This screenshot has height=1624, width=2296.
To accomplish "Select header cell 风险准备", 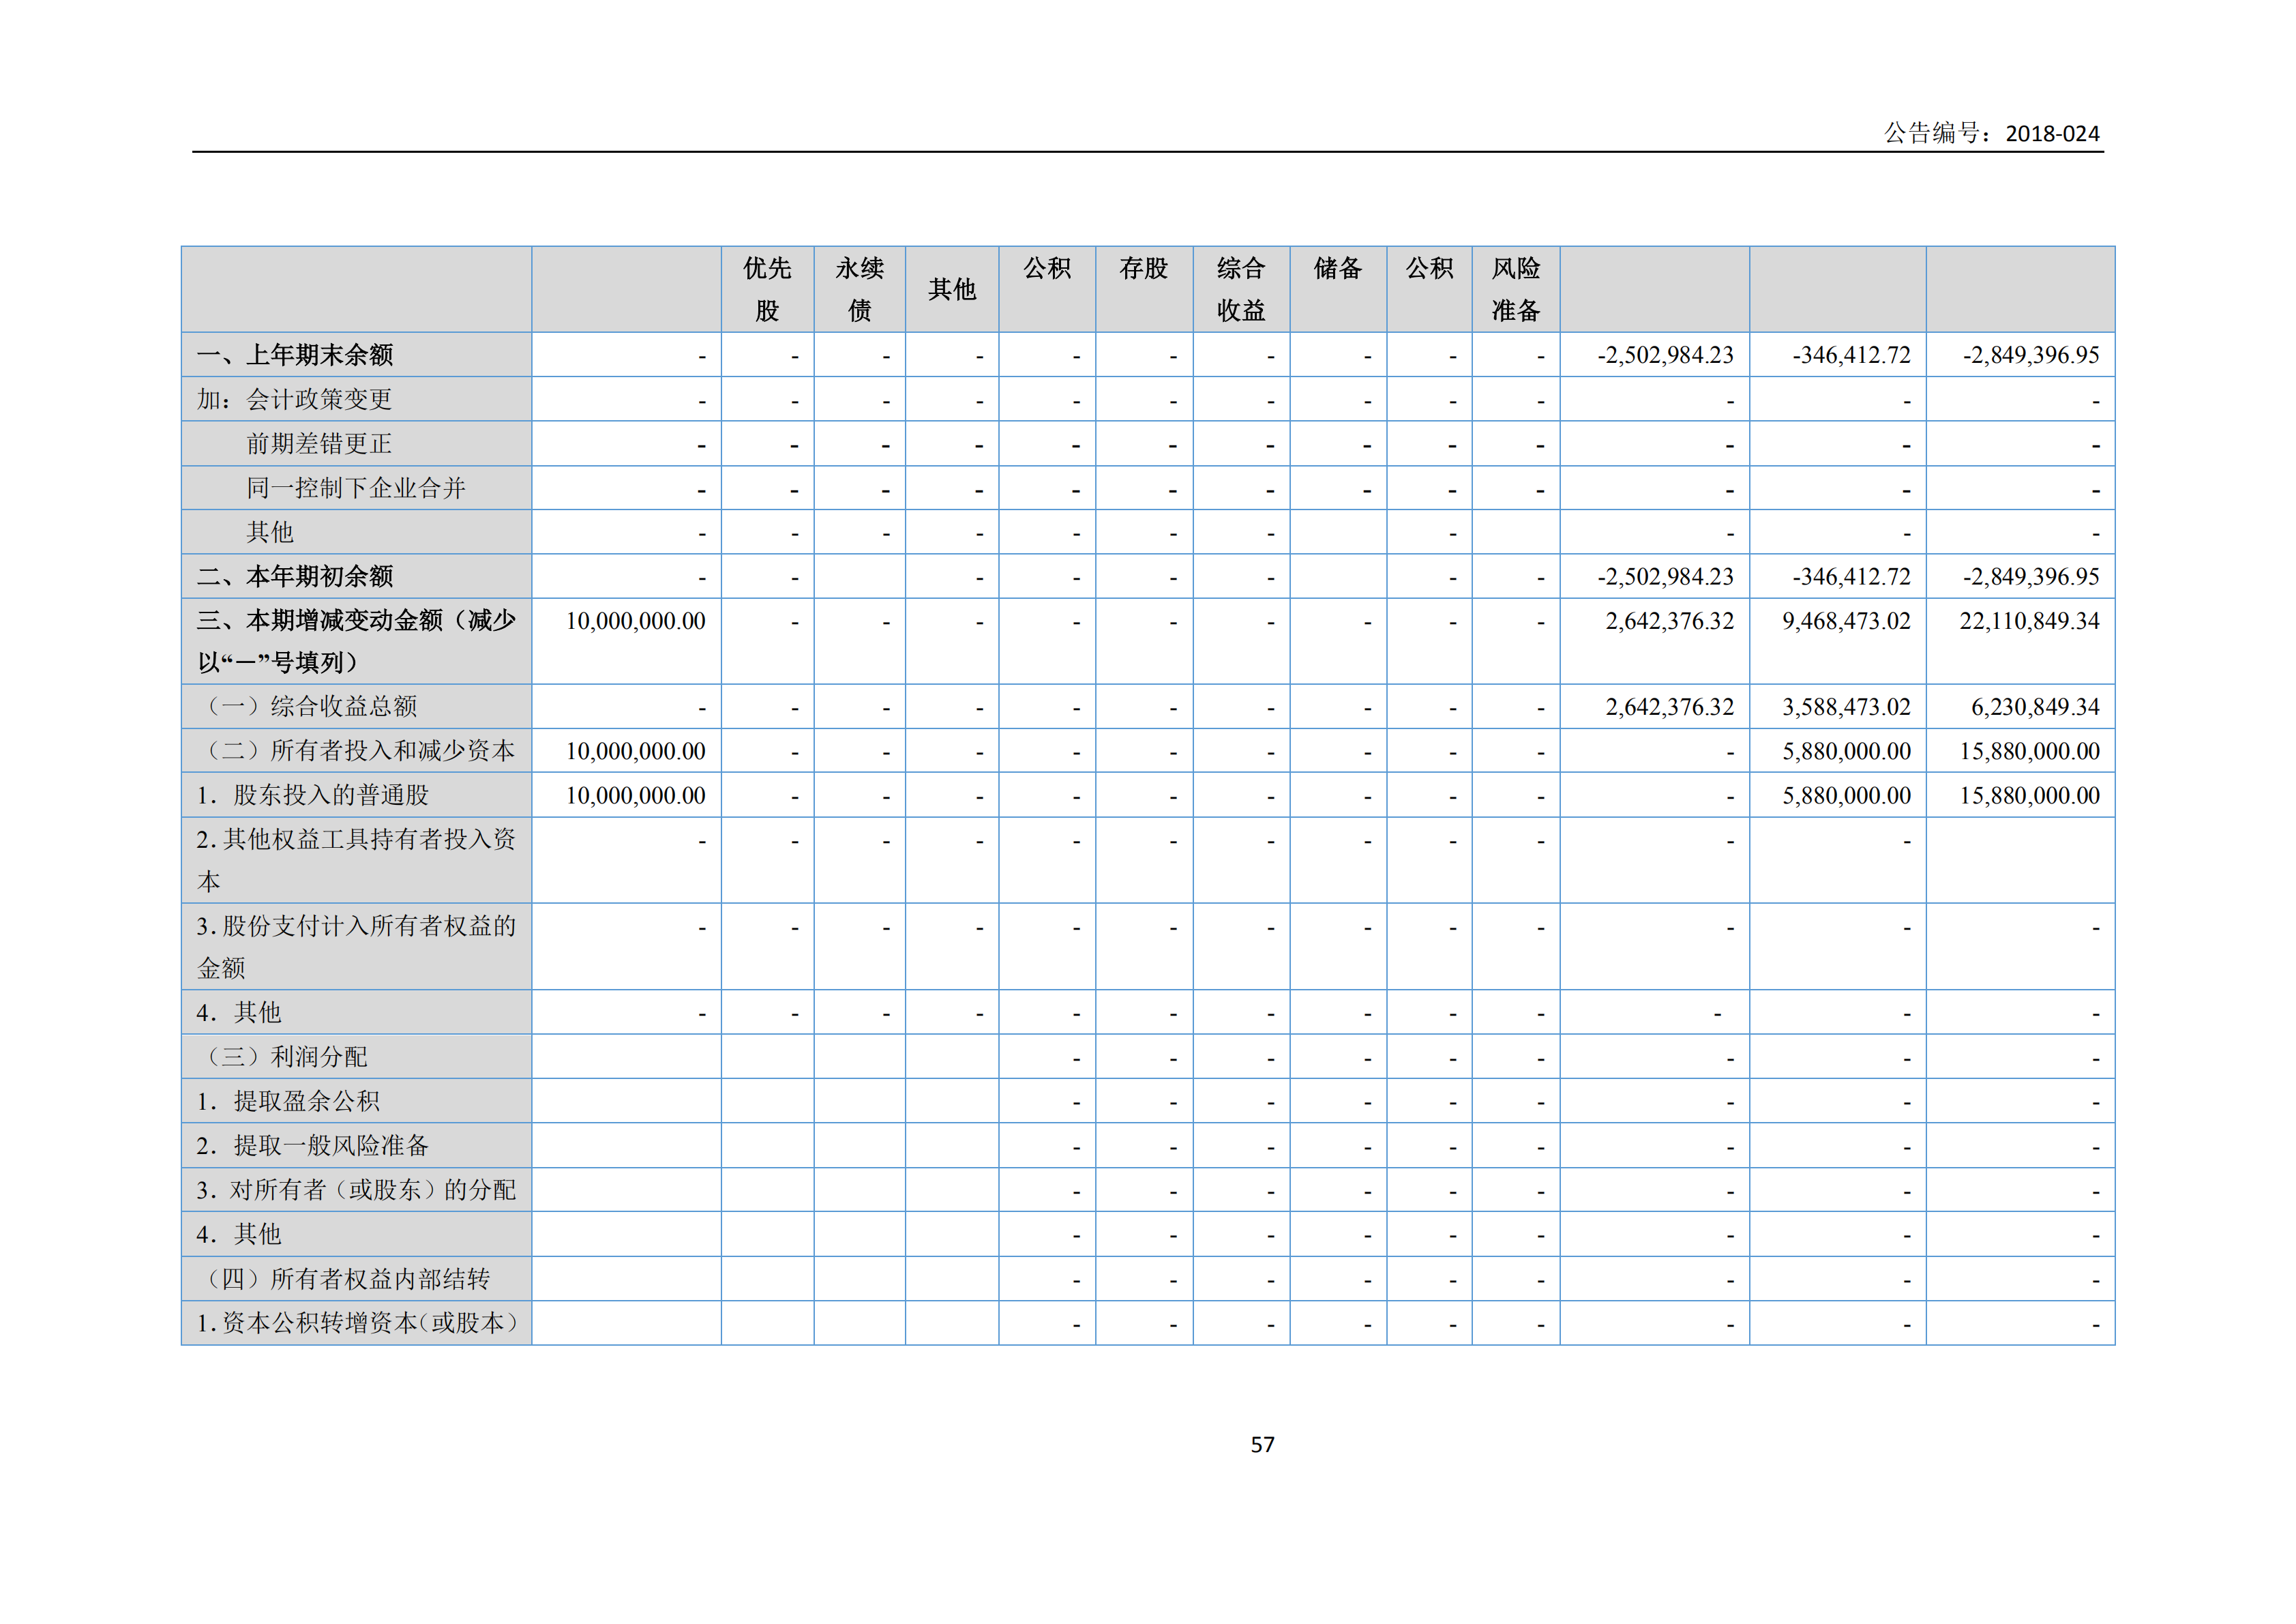I will tap(1516, 289).
